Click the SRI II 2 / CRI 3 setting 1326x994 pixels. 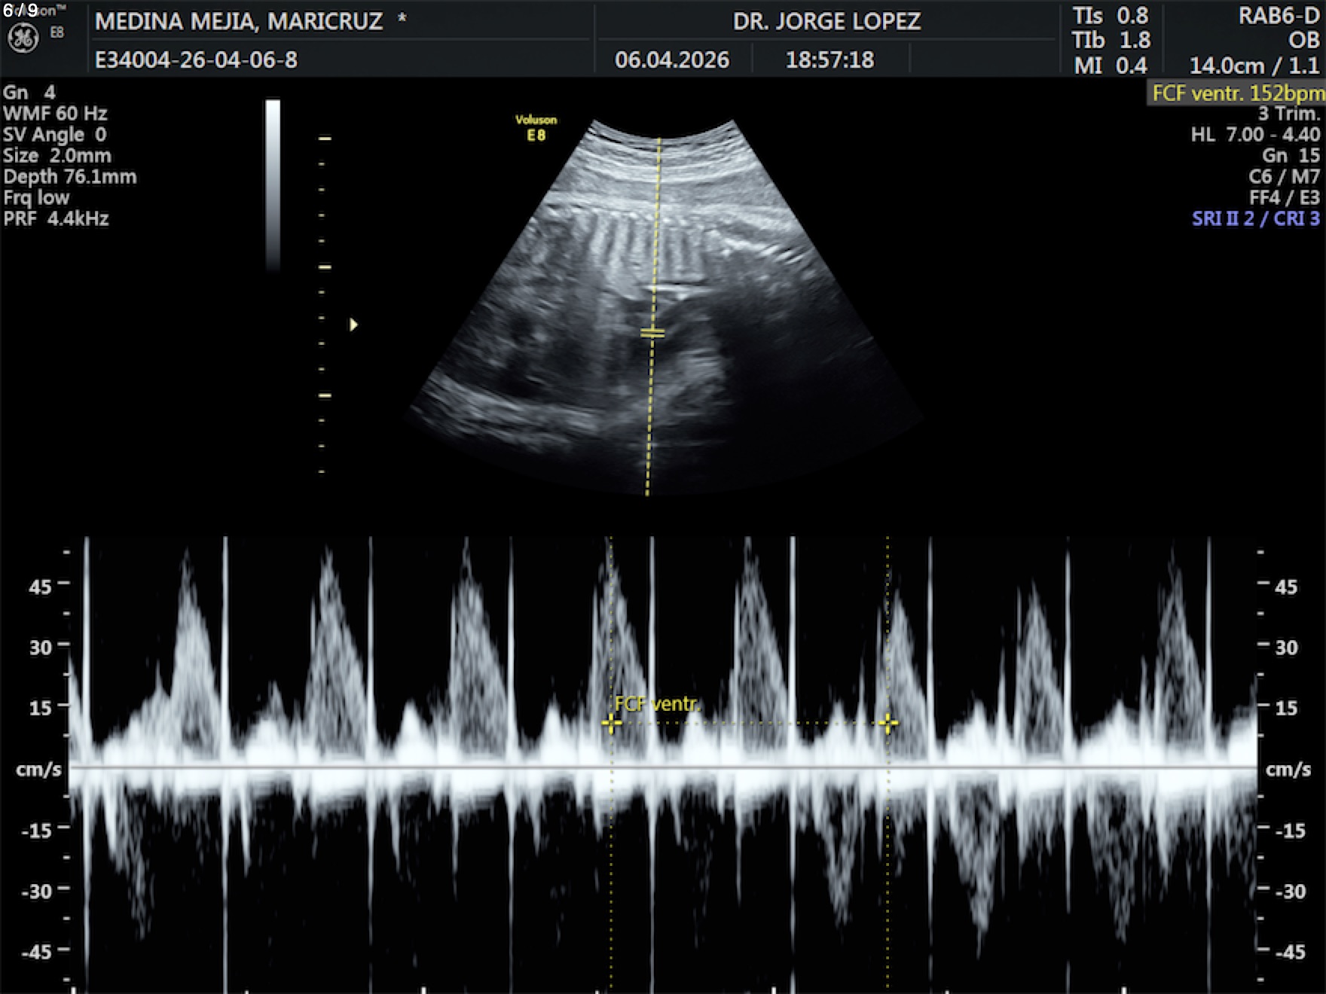[1255, 219]
